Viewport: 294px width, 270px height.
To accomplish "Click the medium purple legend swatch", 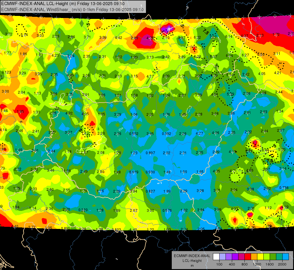I will click(x=229, y=257).
